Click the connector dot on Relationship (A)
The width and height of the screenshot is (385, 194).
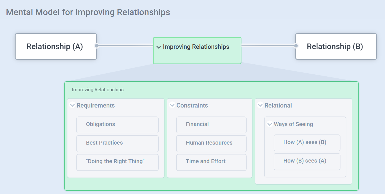click(96, 46)
